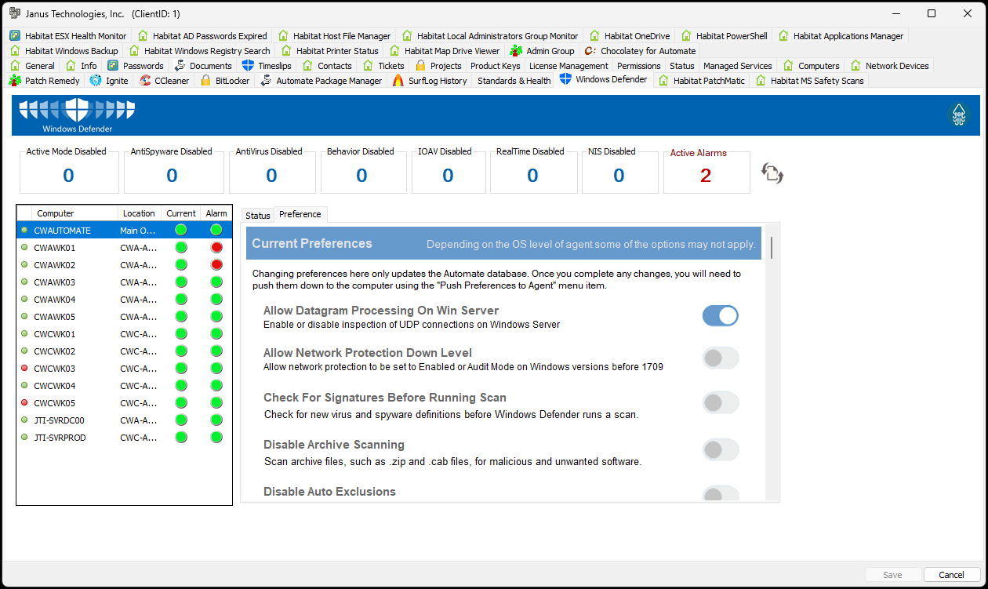Image resolution: width=988 pixels, height=589 pixels.
Task: Open the Chocolatey for Automate tab
Action: coord(640,51)
